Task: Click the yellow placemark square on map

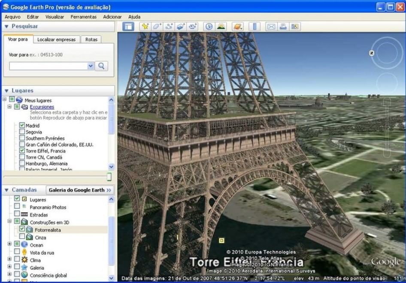Action: [221, 241]
